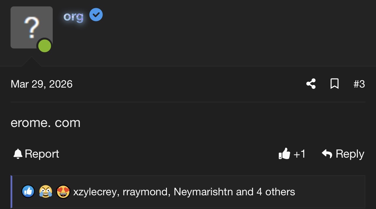Bookmark this post
Image resolution: width=376 pixels, height=209 pixels.
tap(334, 84)
